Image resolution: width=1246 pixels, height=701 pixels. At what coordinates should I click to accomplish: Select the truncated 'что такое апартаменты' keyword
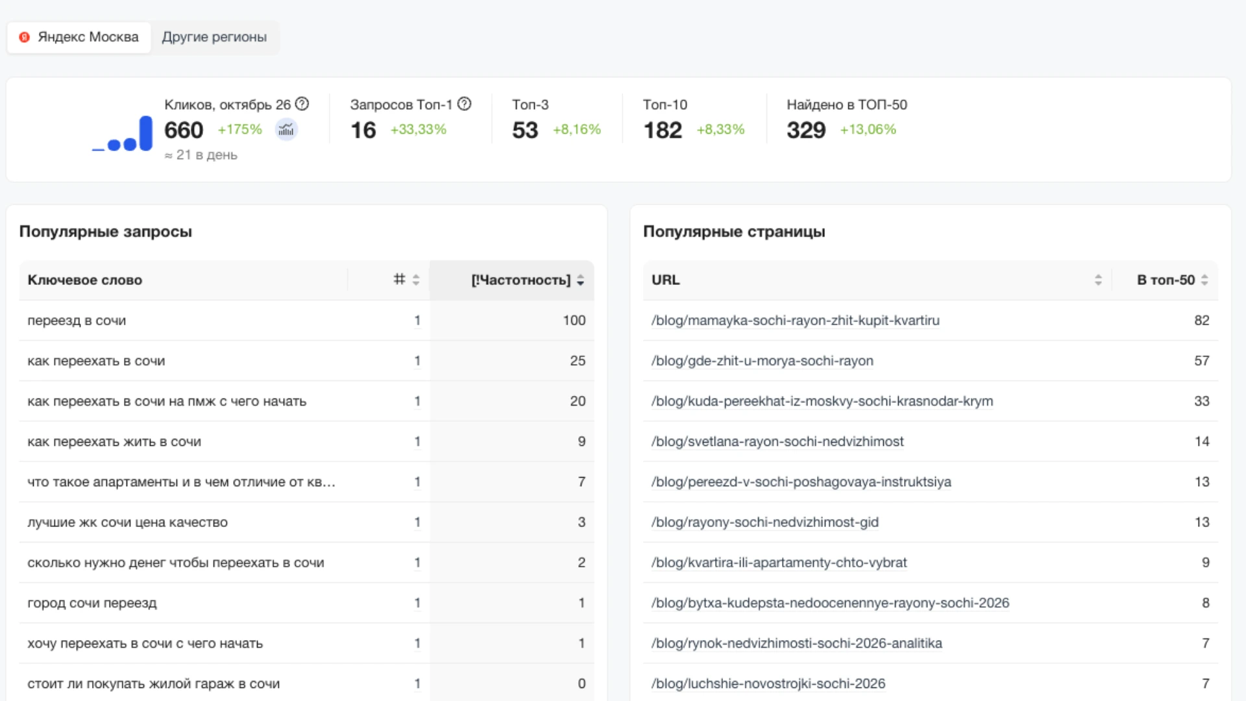(x=181, y=482)
